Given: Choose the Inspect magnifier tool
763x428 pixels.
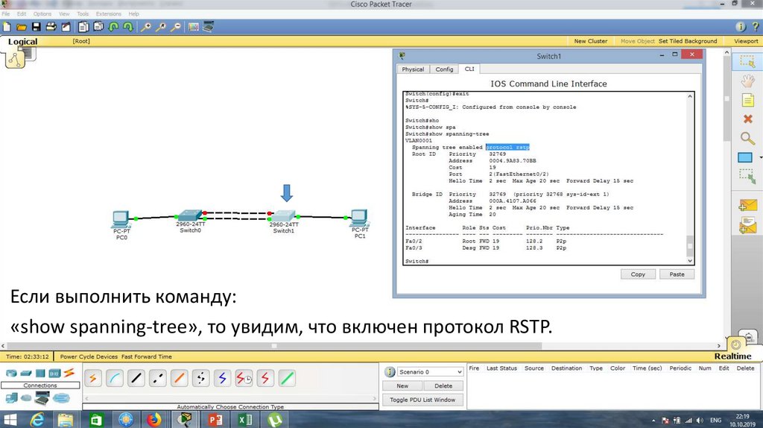Looking at the screenshot, I should tap(747, 138).
